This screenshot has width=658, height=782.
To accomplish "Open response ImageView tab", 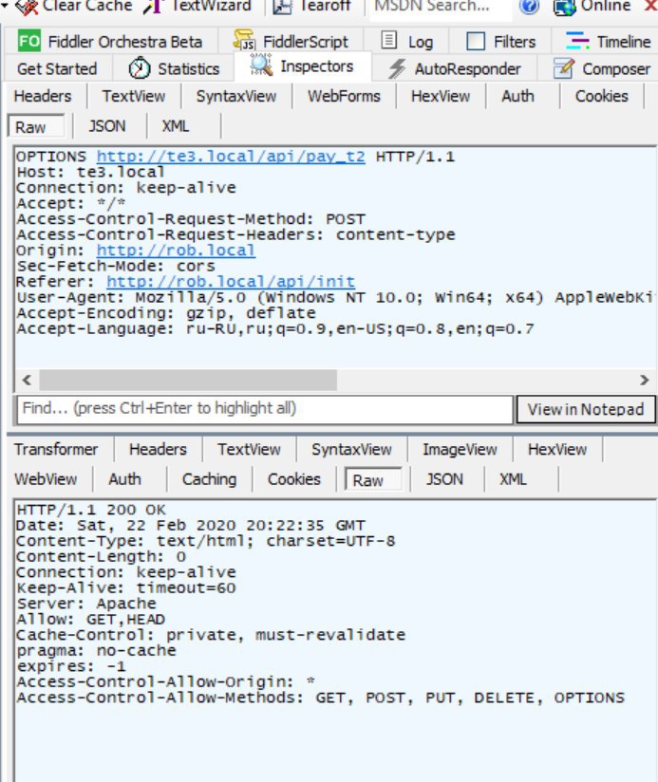I will point(460,449).
